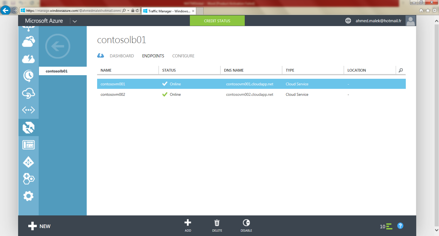Click contosovm001.cloudapp.net DNS name
This screenshot has height=236, width=439.
pos(250,84)
